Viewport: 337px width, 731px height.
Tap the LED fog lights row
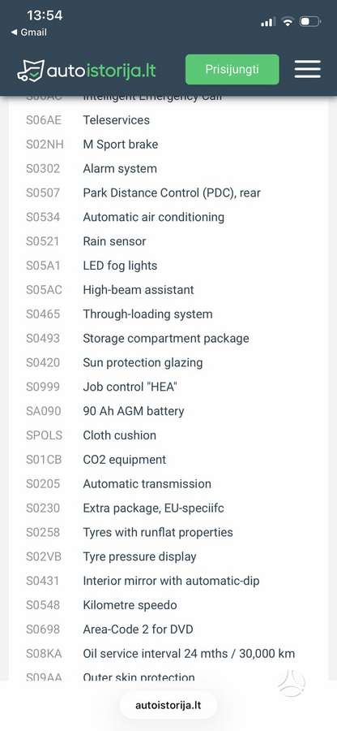(x=168, y=266)
